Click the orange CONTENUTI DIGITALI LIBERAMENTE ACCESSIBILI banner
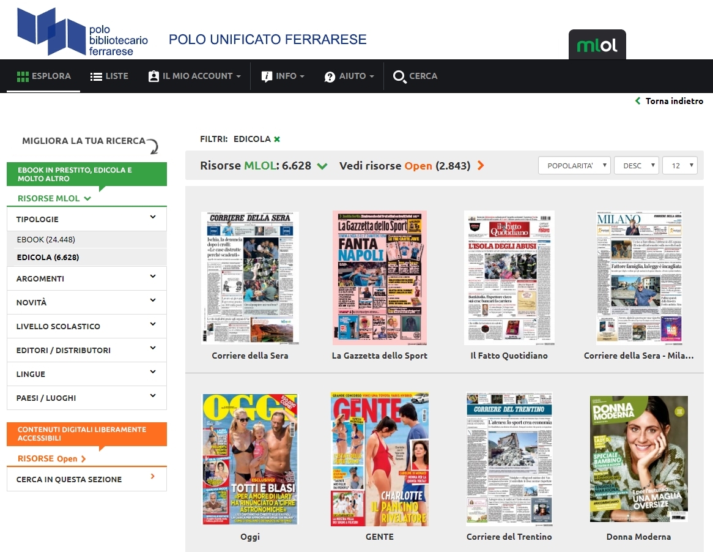713x552 pixels. (86, 434)
